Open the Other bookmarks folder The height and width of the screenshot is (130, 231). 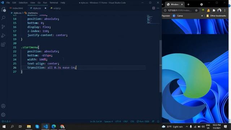pos(216,16)
